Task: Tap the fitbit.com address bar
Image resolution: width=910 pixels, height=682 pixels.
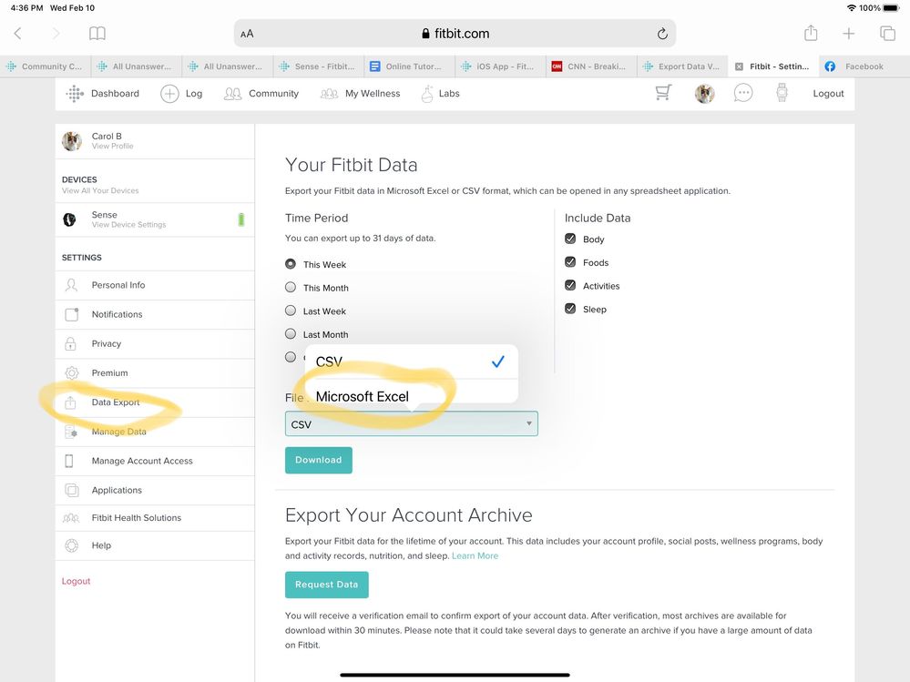Action: coord(455,34)
